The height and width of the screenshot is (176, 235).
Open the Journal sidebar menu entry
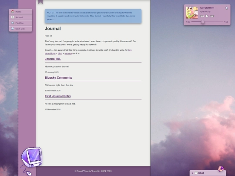pos(20,17)
